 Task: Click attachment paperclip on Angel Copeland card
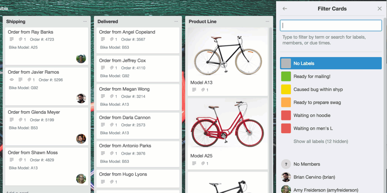[111, 39]
